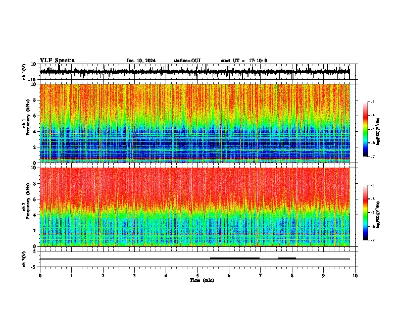Click time axis tick label "4"

(x=166, y=276)
